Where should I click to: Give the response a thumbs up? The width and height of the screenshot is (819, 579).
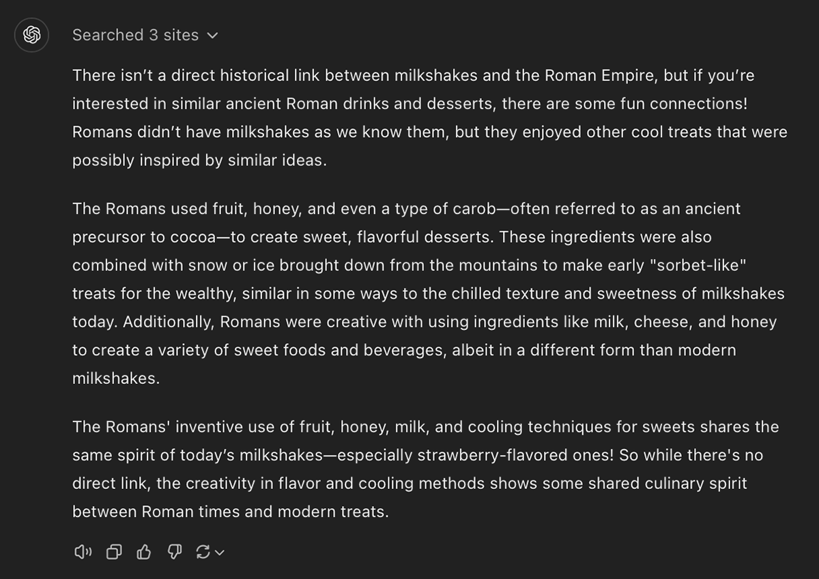pos(144,552)
